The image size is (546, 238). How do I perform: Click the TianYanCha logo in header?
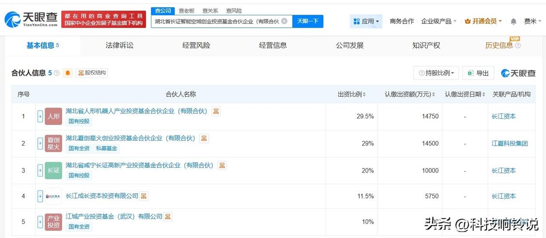[31, 20]
